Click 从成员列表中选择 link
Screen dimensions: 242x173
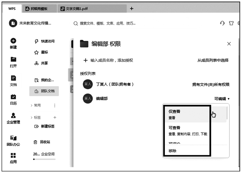pos(213,60)
